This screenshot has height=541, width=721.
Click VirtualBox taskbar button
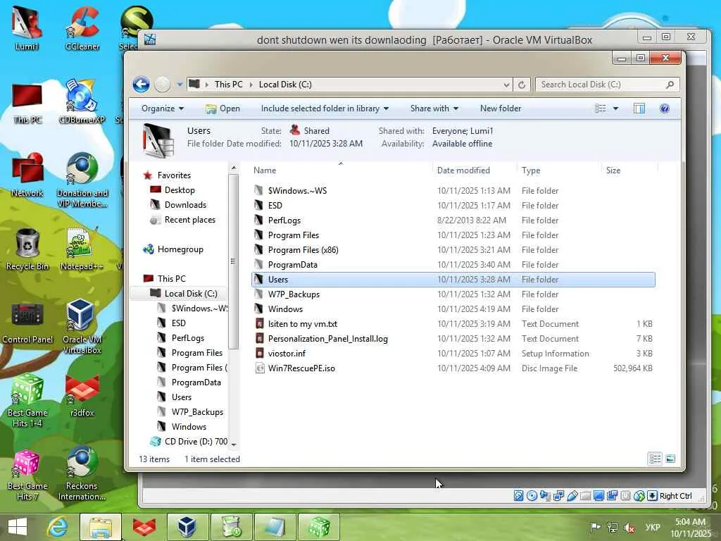click(187, 527)
